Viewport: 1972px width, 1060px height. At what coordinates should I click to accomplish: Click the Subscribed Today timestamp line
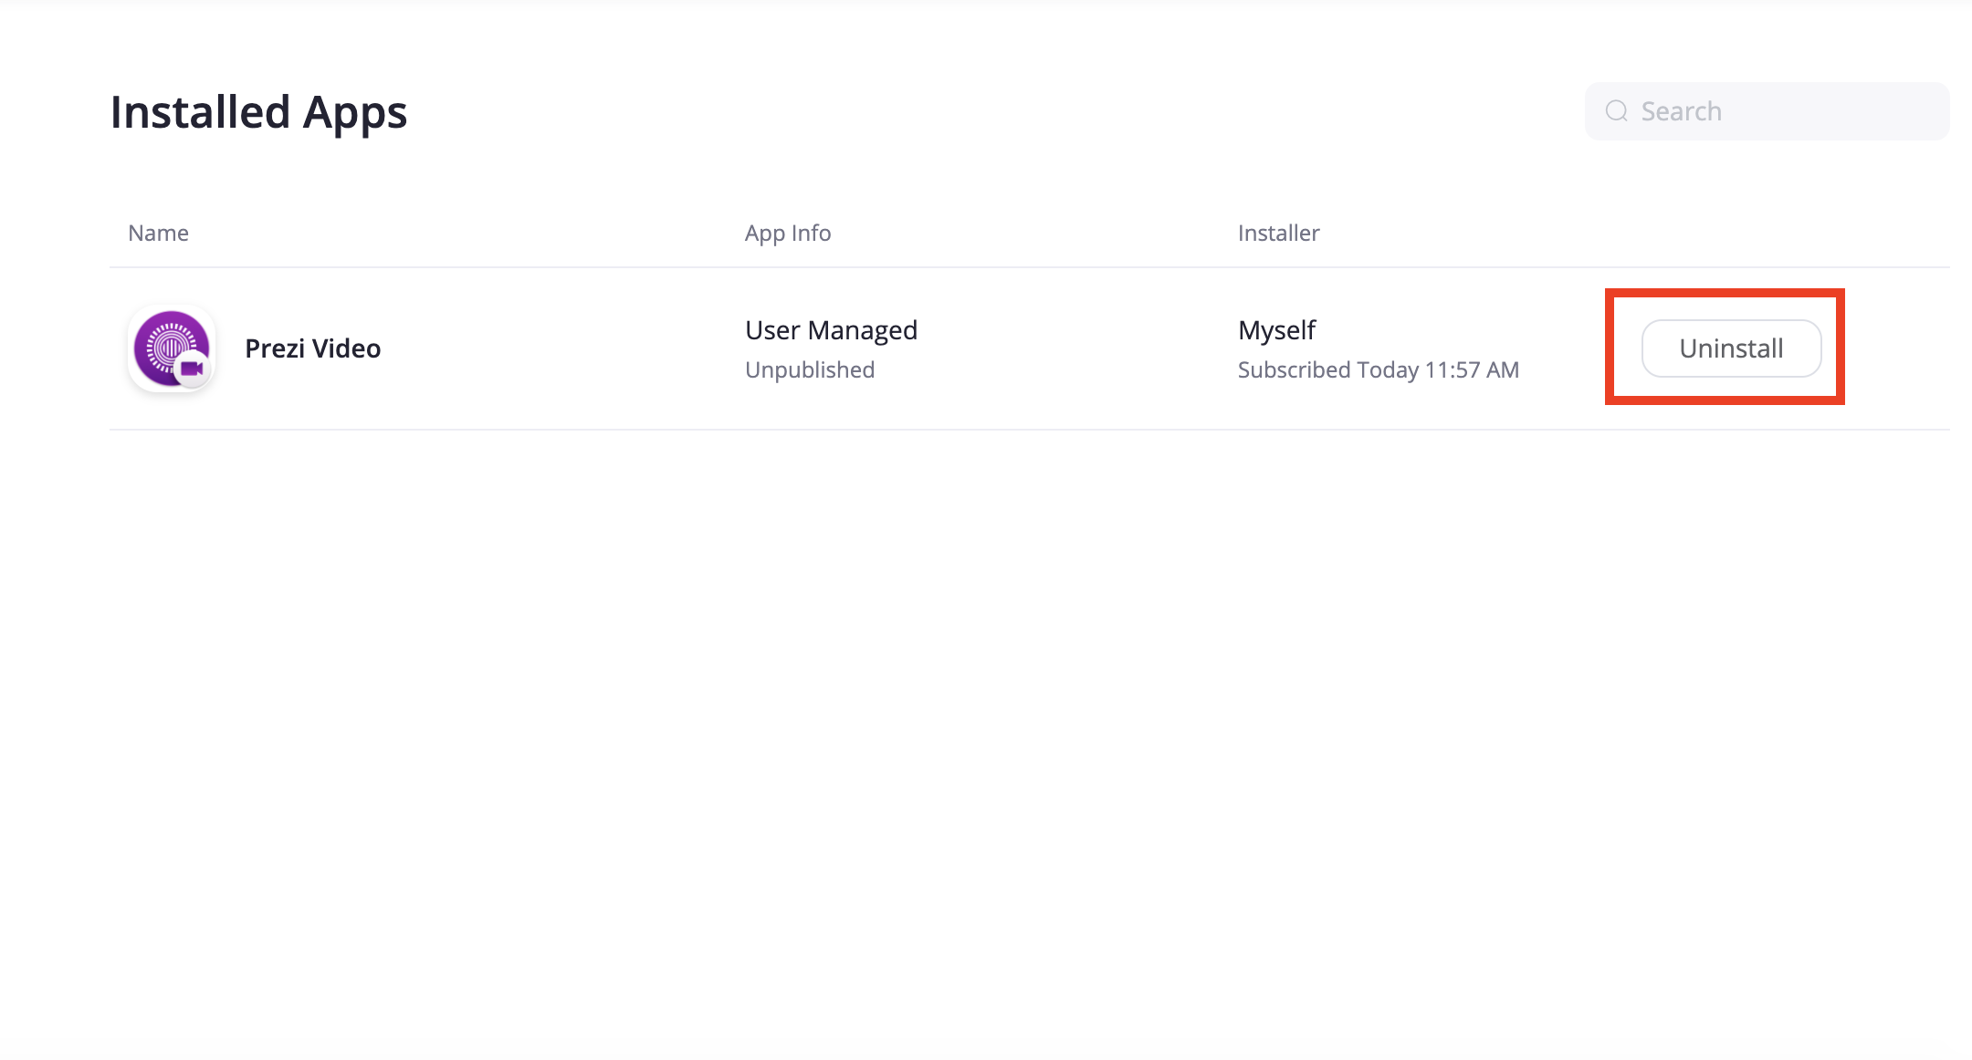click(x=1378, y=369)
